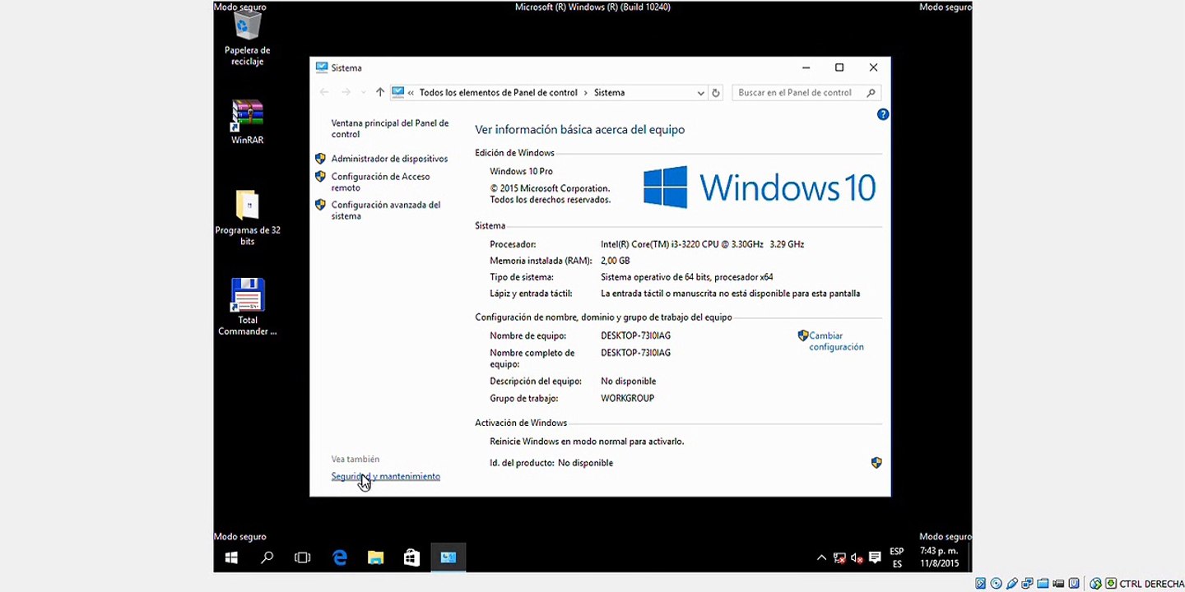Open the Action Center notifications icon

coord(875,557)
